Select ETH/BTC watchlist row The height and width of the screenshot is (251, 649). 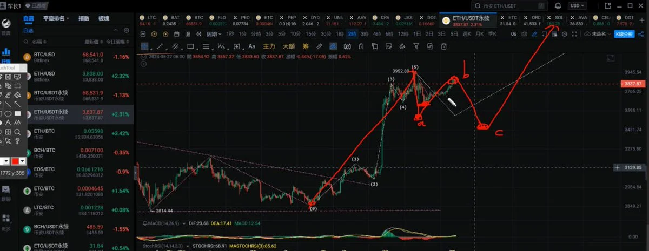(77, 133)
